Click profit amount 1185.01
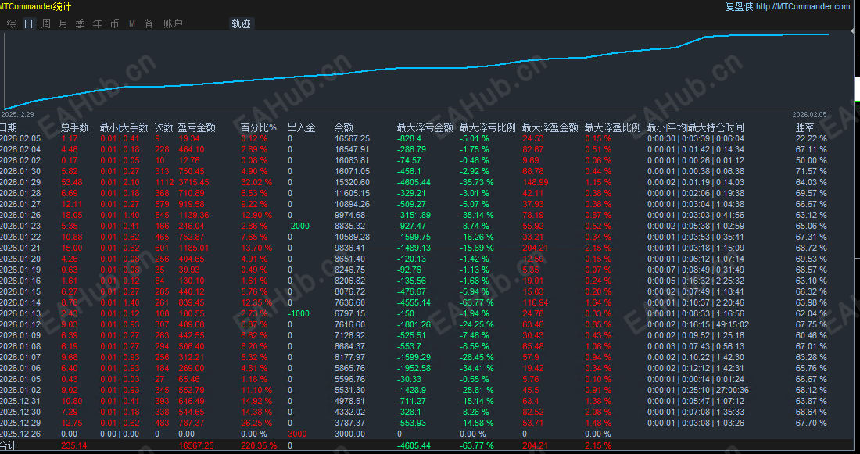The height and width of the screenshot is (454, 860). coord(194,248)
